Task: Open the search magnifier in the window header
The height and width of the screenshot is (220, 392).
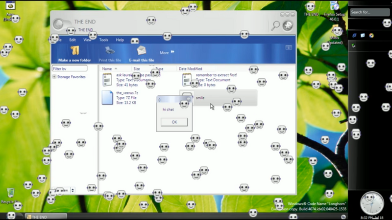Action: pos(275,25)
